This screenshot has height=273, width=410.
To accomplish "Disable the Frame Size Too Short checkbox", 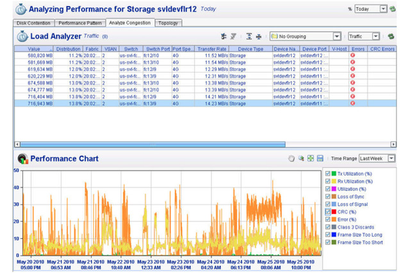I will (329, 242).
